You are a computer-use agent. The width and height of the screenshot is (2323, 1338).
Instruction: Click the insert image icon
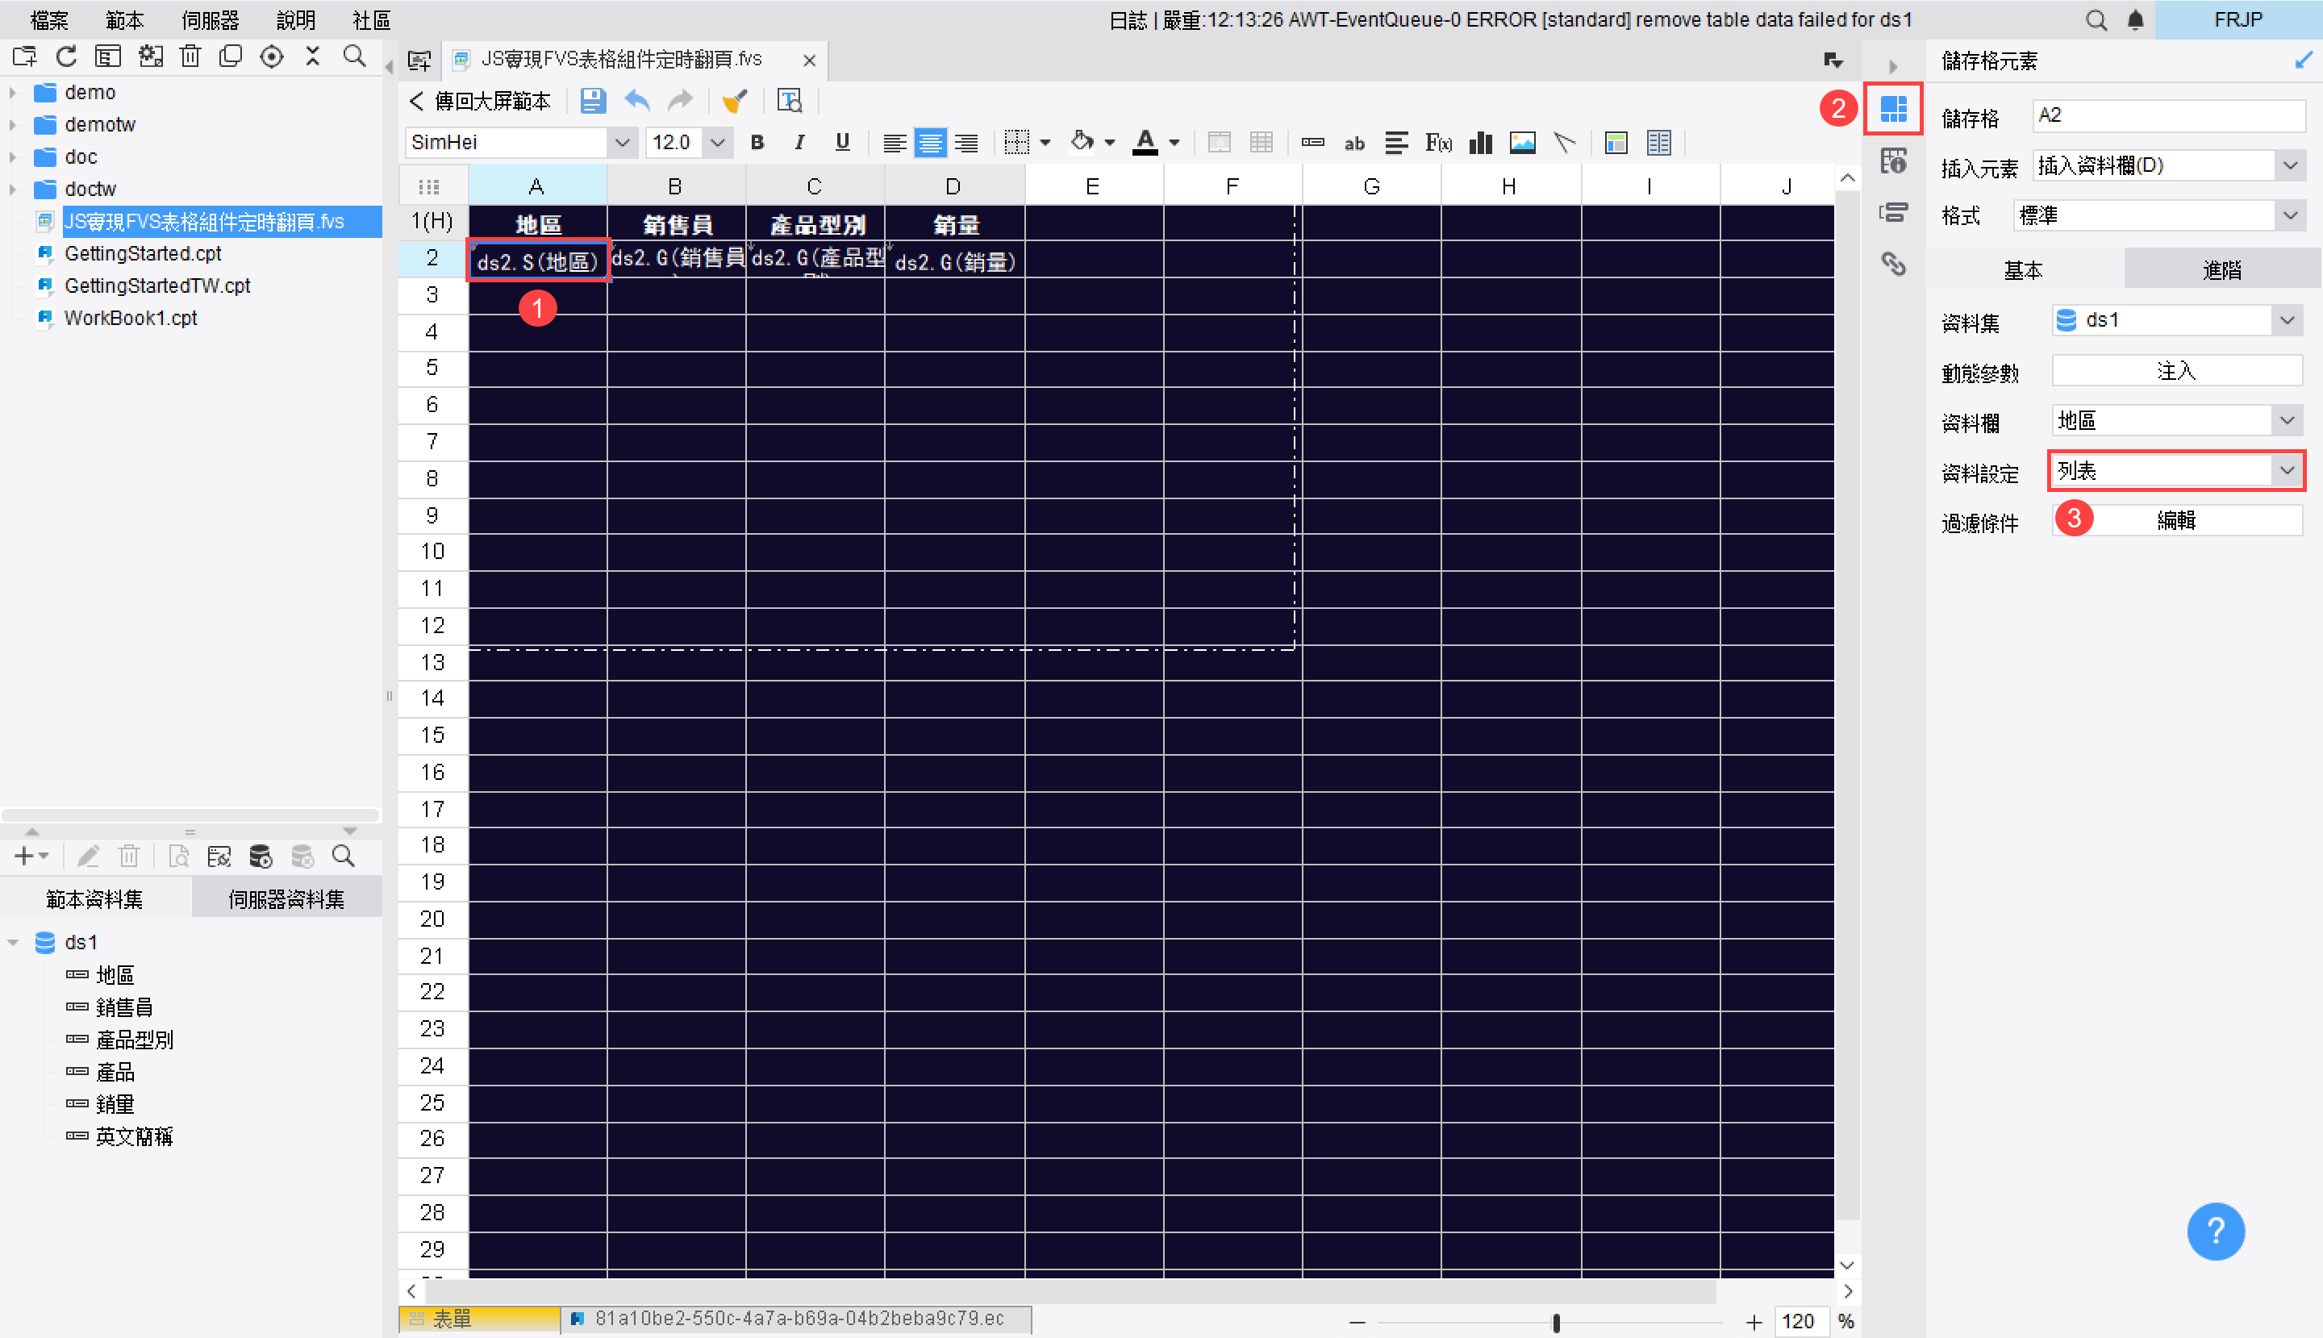[1523, 143]
